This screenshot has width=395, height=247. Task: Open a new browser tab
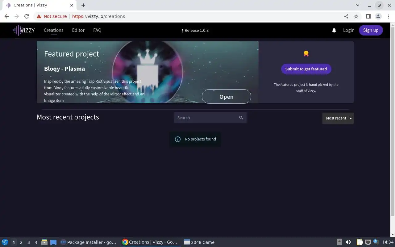(x=83, y=5)
